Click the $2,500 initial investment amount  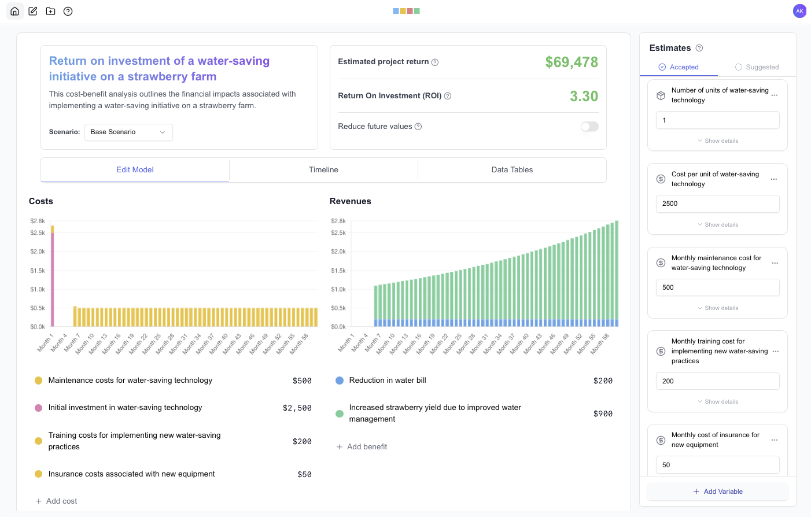(297, 408)
